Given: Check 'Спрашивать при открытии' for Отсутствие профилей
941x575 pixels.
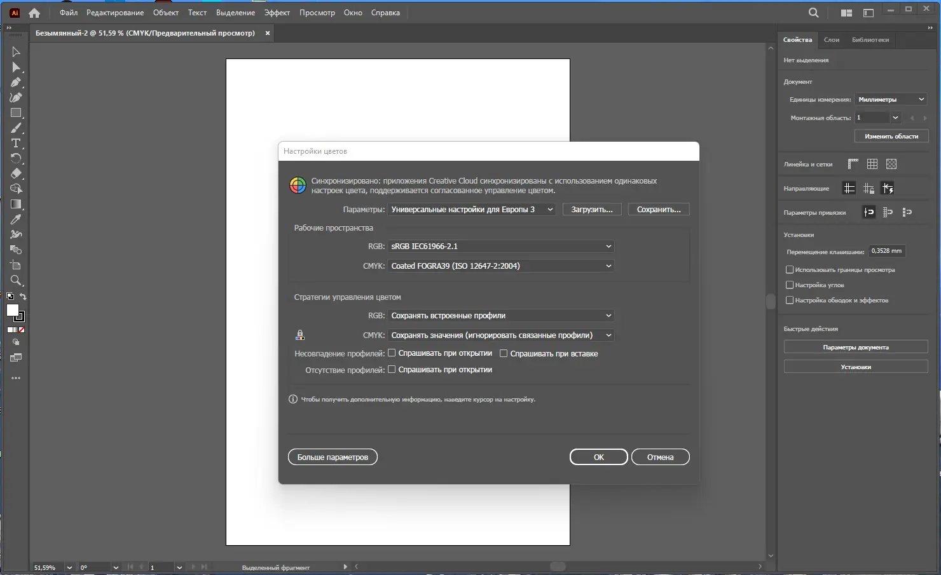Looking at the screenshot, I should (392, 369).
